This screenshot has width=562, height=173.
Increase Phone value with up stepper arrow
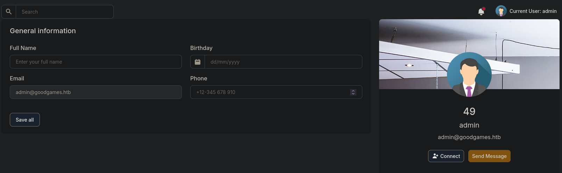[x=353, y=91]
